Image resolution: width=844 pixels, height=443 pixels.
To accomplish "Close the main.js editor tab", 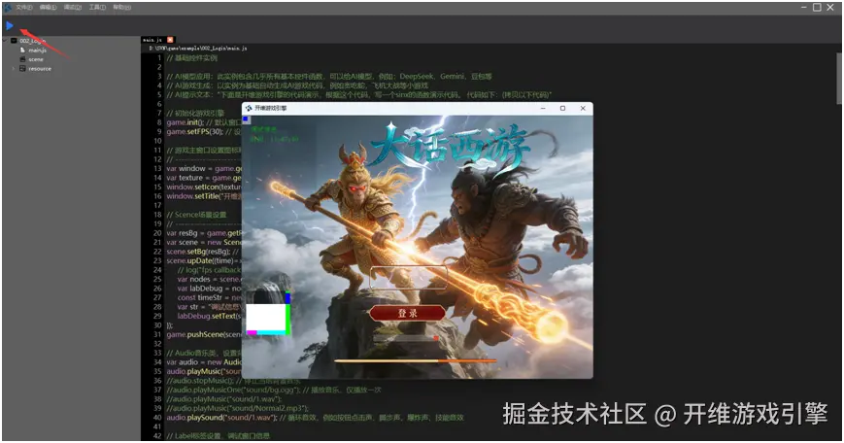I will coord(171,40).
